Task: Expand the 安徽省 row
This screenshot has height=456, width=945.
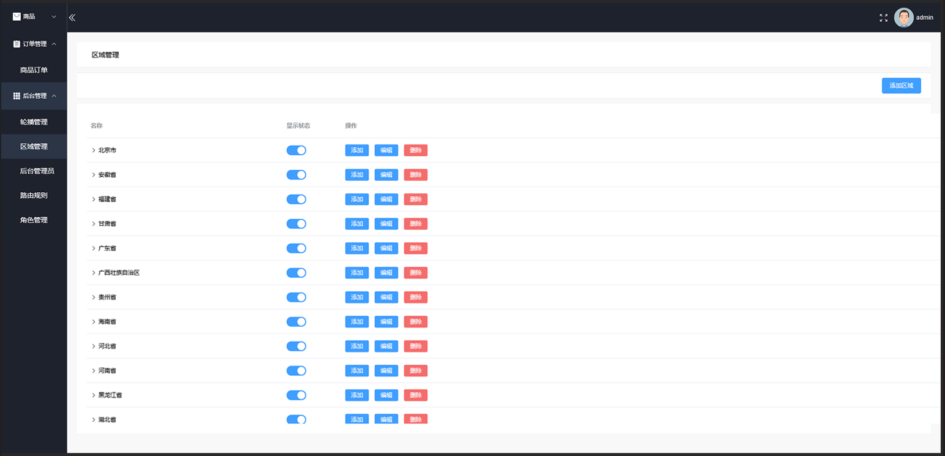Action: (94, 174)
